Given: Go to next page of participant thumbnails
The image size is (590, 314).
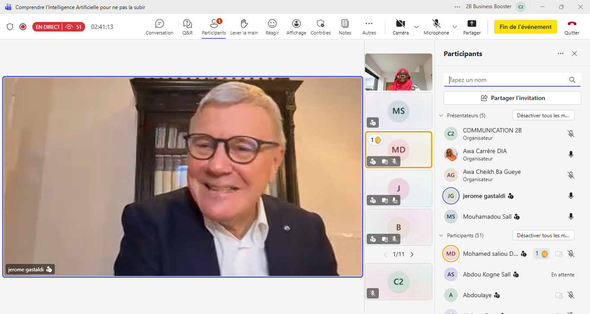Looking at the screenshot, I should [x=412, y=254].
